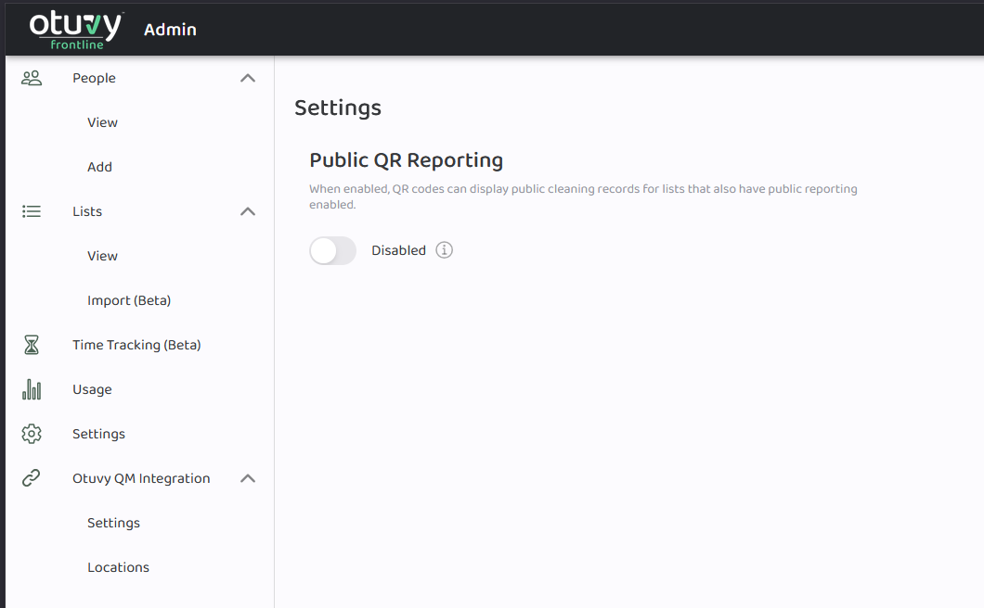Click the Otuvy Frontline logo
The width and height of the screenshot is (984, 608).
[x=75, y=29]
